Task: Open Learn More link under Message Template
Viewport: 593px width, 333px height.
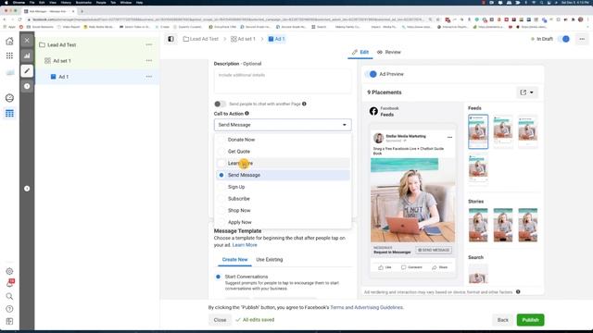Action: 245,245
